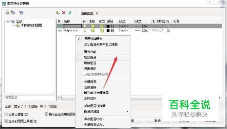Toggle lock icon for Defpoints layer

(102, 30)
